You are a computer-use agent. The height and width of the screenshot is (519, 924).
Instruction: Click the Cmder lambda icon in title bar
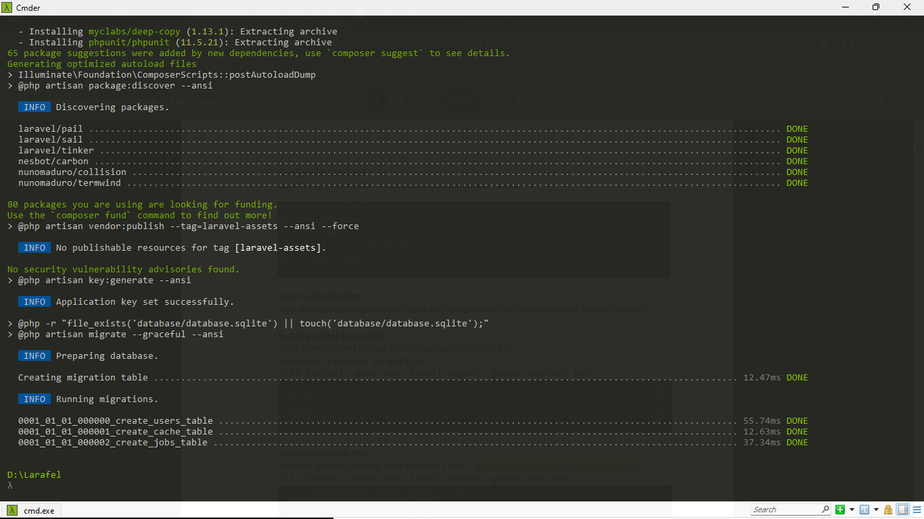[7, 7]
